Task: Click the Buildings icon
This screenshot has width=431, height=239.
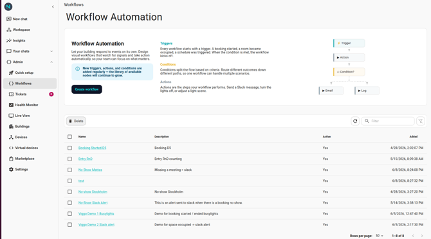Action: [11, 127]
